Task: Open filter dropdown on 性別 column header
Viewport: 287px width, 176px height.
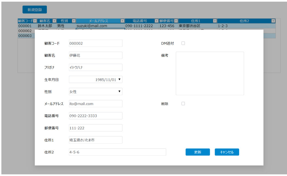Action: (x=74, y=21)
